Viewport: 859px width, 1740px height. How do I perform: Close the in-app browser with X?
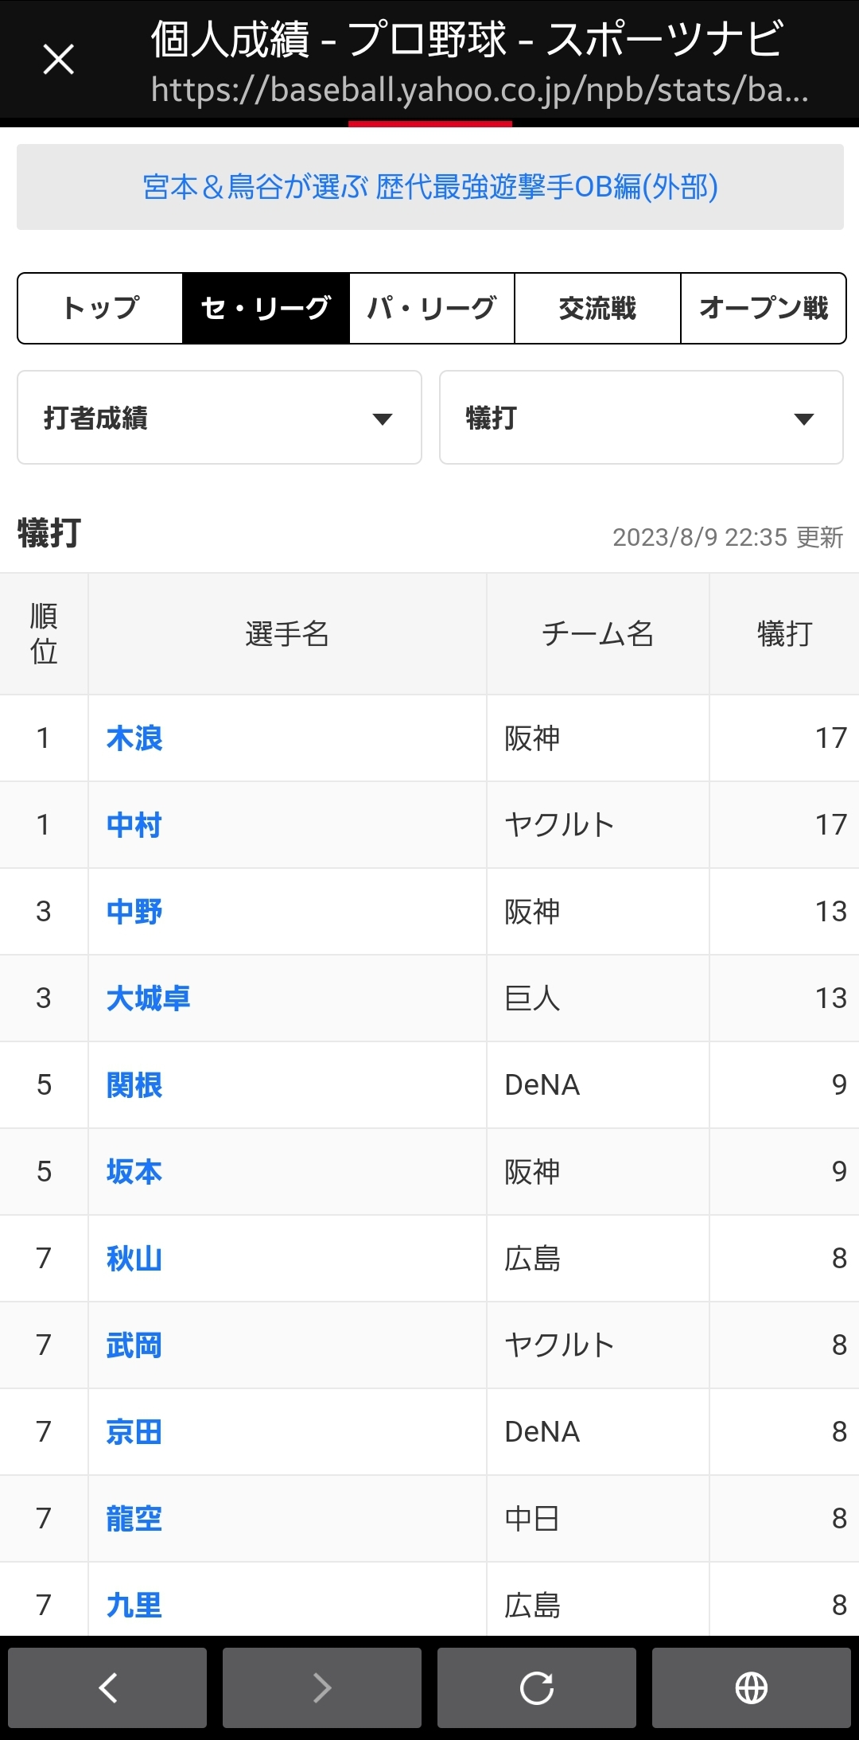pyautogui.click(x=58, y=60)
